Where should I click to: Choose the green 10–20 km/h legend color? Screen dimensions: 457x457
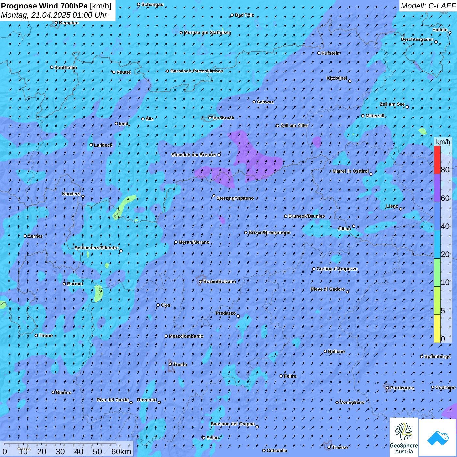(x=437, y=273)
